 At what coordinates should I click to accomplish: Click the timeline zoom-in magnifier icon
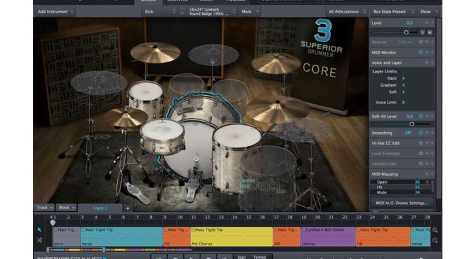click(x=435, y=230)
